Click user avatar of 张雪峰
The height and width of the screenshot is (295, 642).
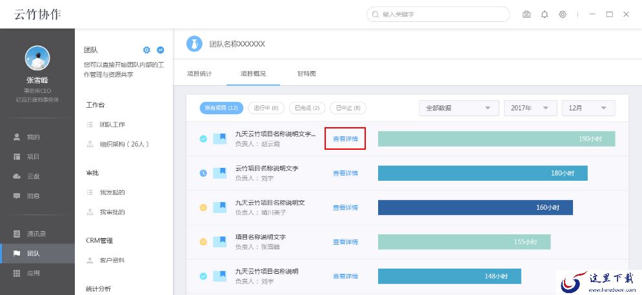pyautogui.click(x=37, y=57)
